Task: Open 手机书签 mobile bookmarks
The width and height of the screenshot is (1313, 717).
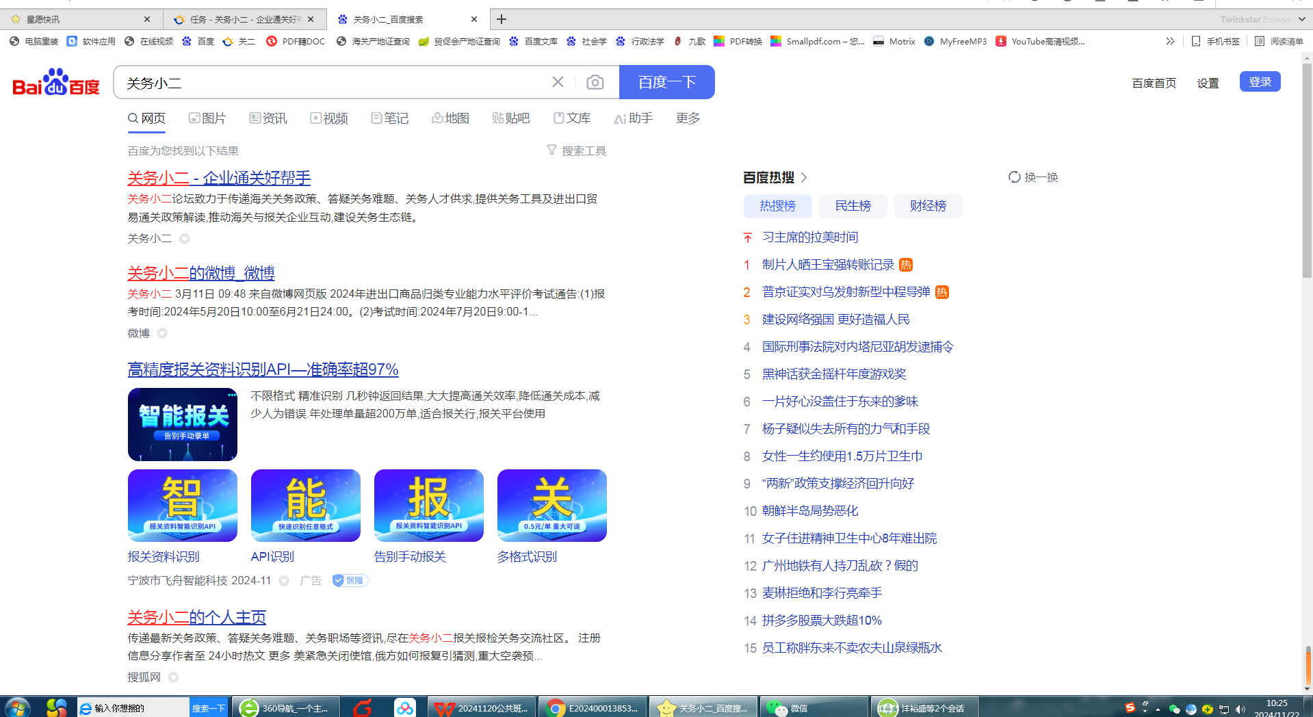Action: click(x=1216, y=41)
